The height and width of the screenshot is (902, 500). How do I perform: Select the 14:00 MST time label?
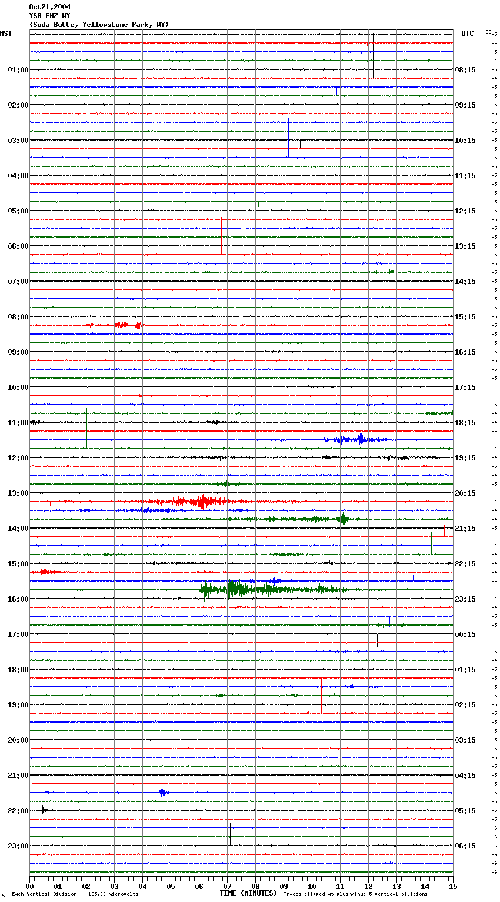click(18, 529)
